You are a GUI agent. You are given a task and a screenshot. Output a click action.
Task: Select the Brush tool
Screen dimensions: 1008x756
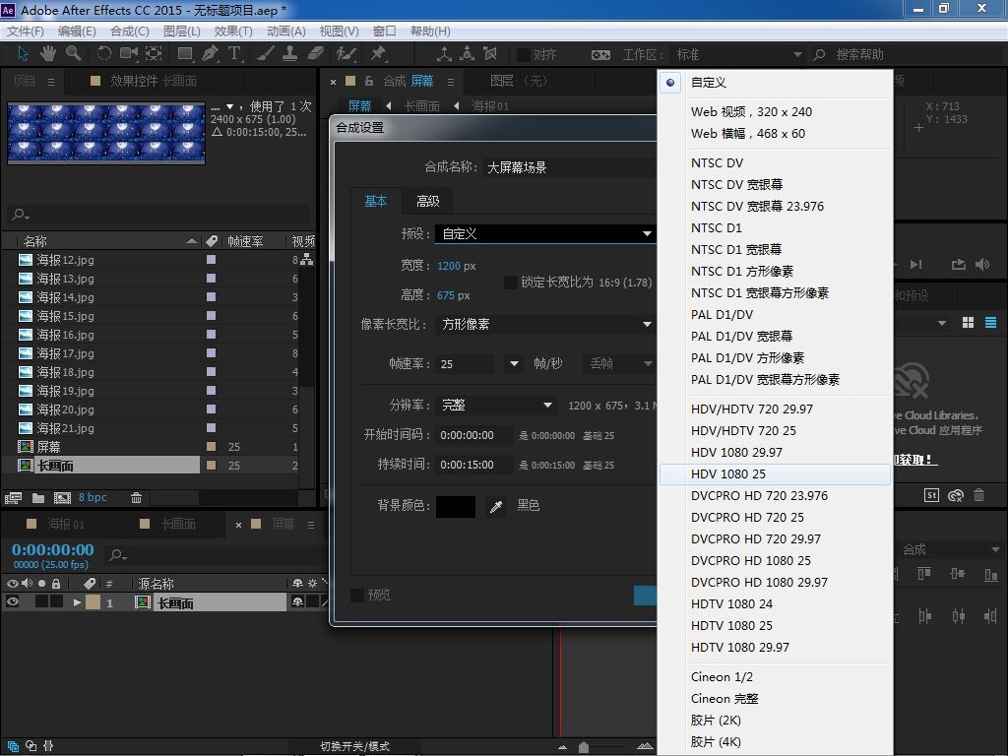[265, 54]
